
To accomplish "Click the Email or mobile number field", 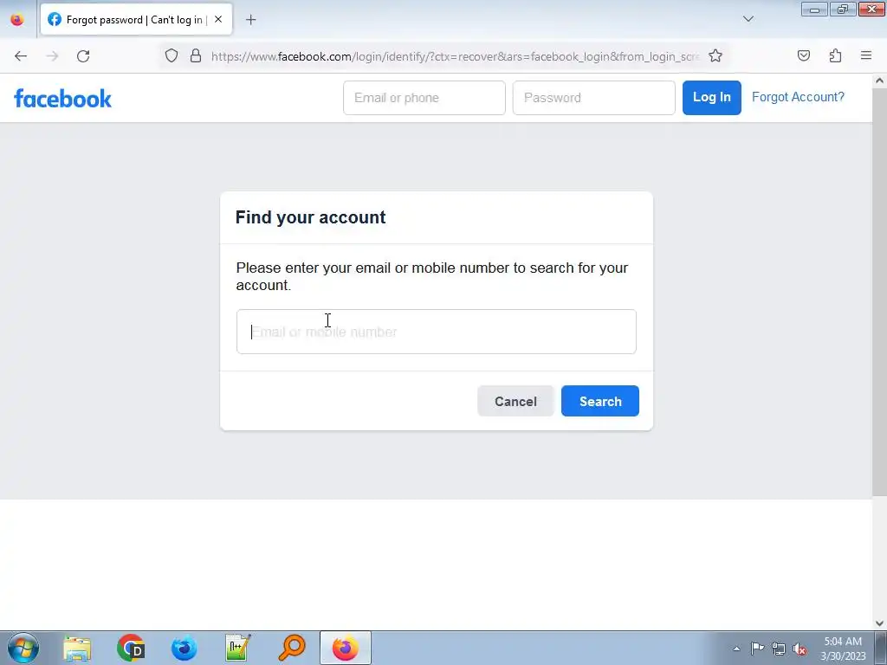I will click(437, 332).
